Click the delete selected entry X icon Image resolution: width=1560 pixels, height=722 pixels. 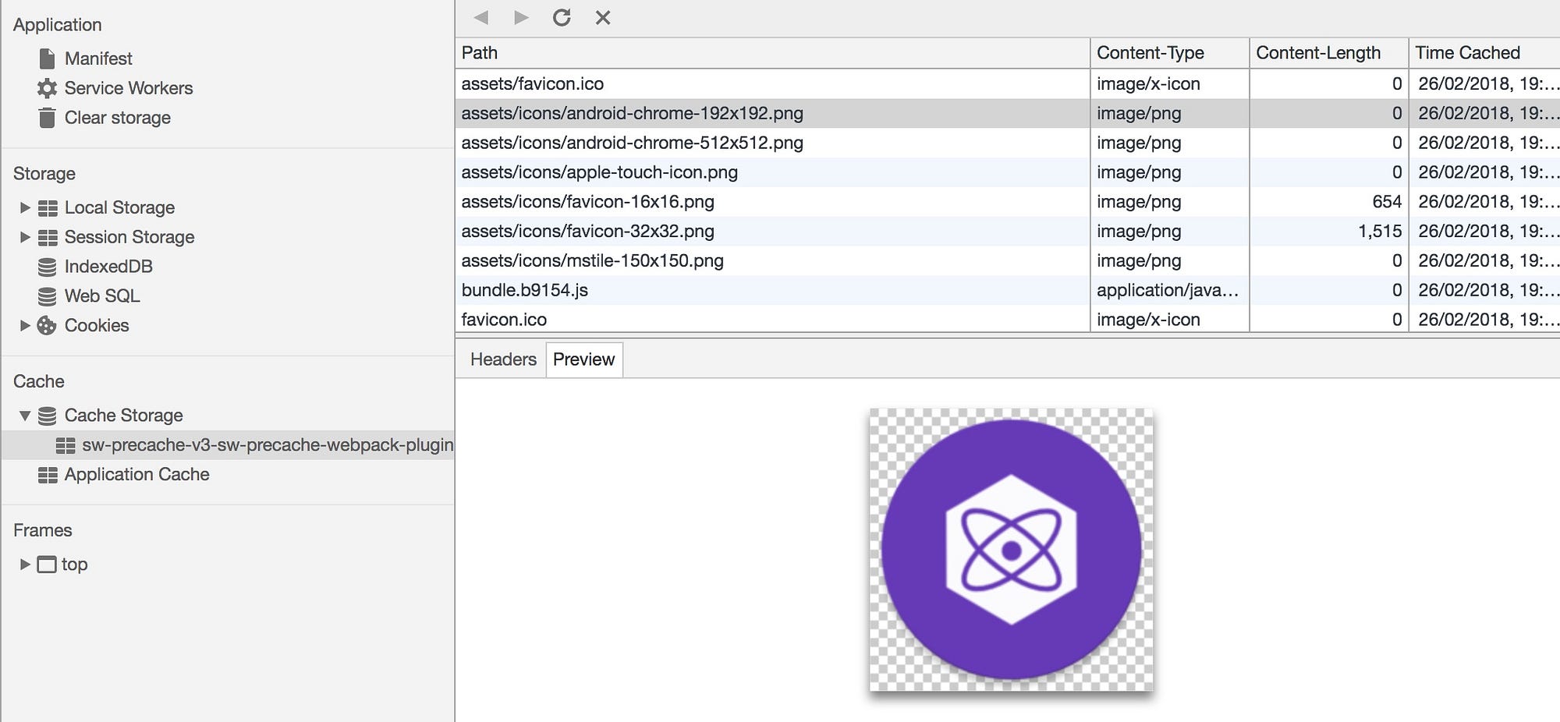pyautogui.click(x=603, y=17)
